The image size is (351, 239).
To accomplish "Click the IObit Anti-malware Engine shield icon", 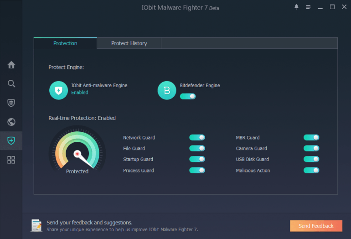I will [x=59, y=90].
